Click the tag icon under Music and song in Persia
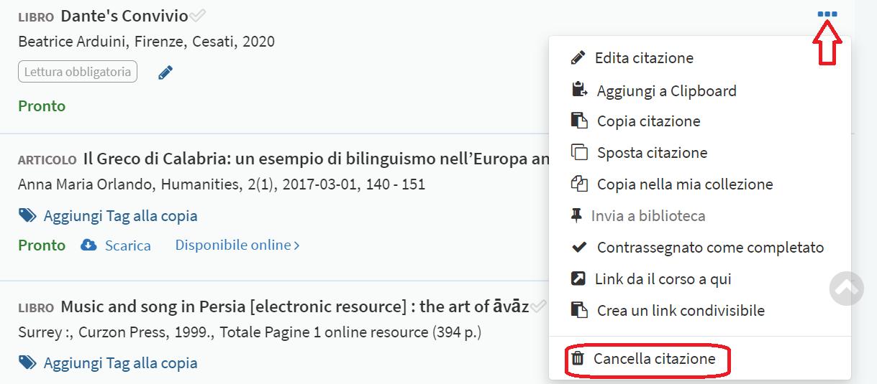Screen dimensions: 877x384 (27, 362)
